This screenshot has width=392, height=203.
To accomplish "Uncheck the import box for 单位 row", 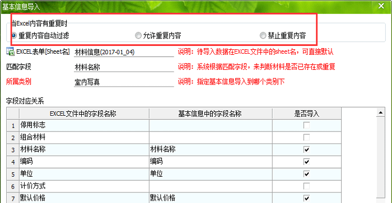I will (x=306, y=174).
